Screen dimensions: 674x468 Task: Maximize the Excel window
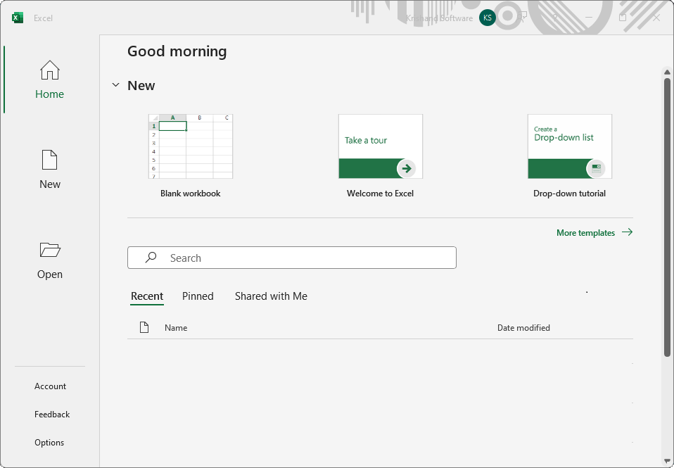[x=623, y=18]
